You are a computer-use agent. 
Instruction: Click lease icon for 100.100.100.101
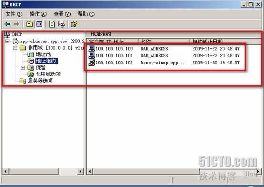[x=91, y=56]
